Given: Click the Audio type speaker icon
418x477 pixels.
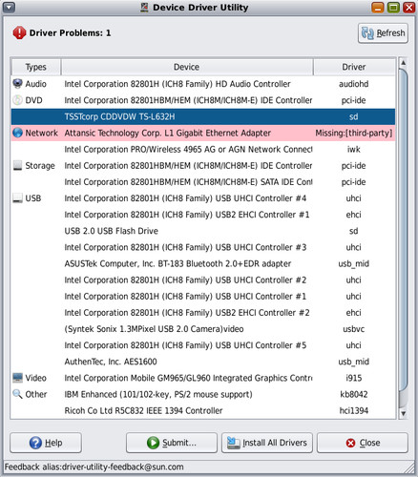Looking at the screenshot, I should (17, 84).
